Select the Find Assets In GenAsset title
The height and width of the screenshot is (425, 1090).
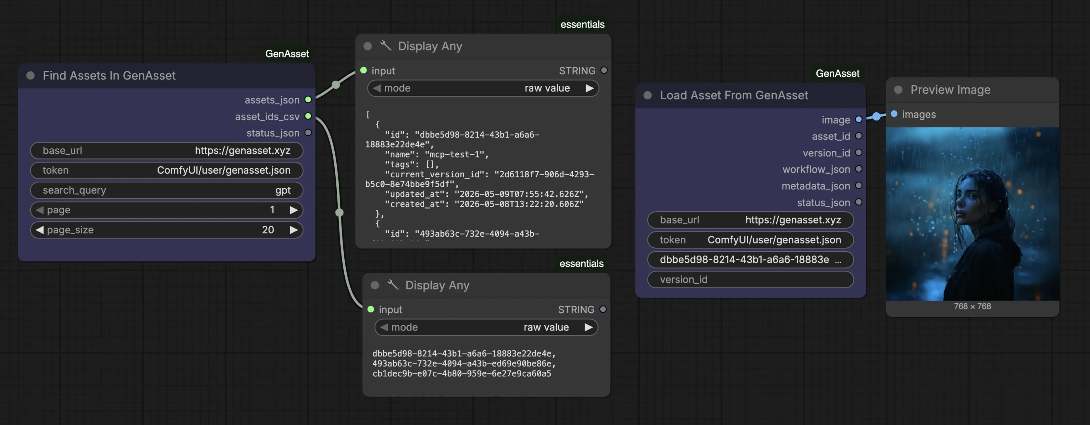tap(109, 76)
